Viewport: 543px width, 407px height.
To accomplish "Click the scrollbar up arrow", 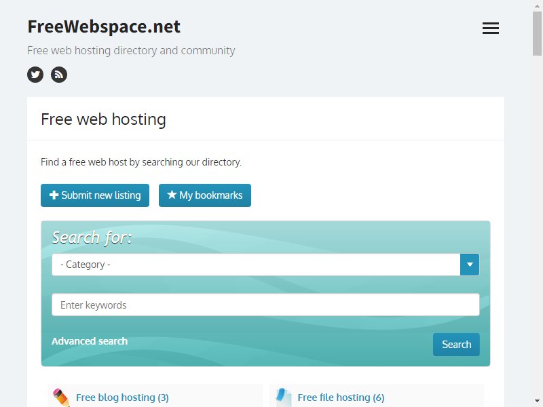I will pyautogui.click(x=537, y=5).
